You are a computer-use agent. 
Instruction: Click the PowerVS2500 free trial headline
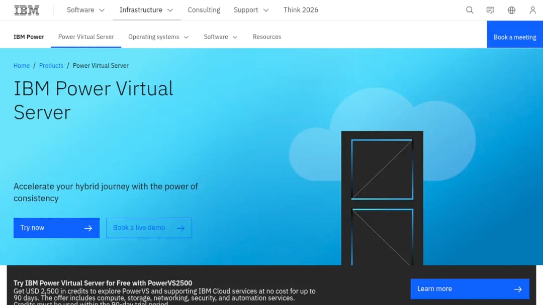[103, 283]
